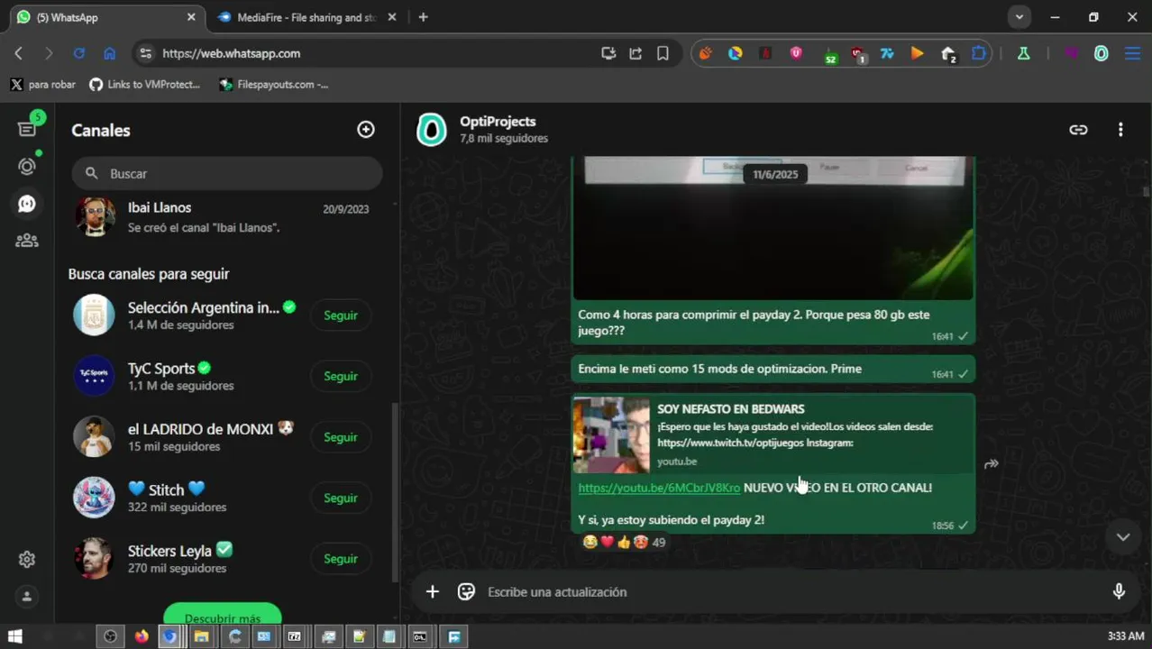This screenshot has width=1152, height=649.
Task: Click the address bar URL web.whatsapp.com
Action: [231, 53]
